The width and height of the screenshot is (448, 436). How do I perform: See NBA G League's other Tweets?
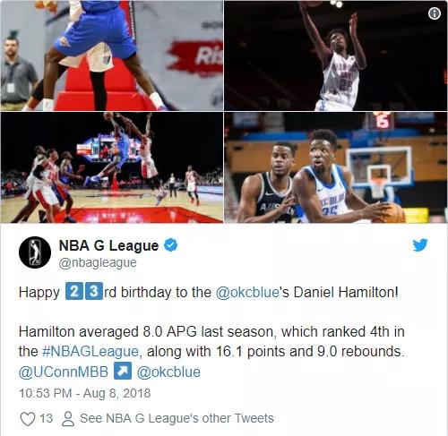tap(177, 418)
